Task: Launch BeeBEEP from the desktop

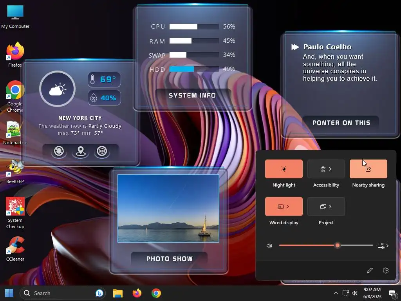Action: (x=15, y=171)
